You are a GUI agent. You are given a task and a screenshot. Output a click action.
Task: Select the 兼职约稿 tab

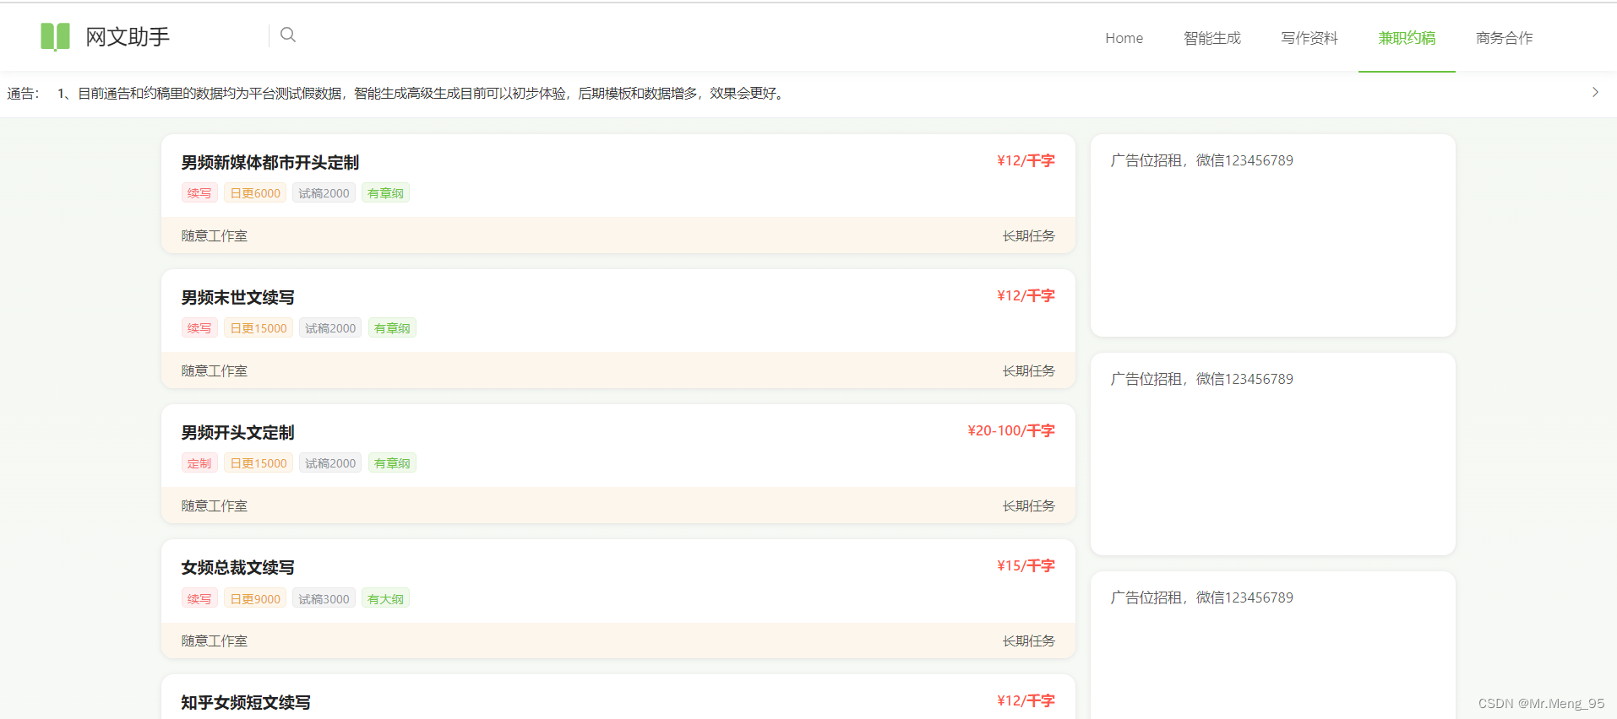pos(1407,38)
